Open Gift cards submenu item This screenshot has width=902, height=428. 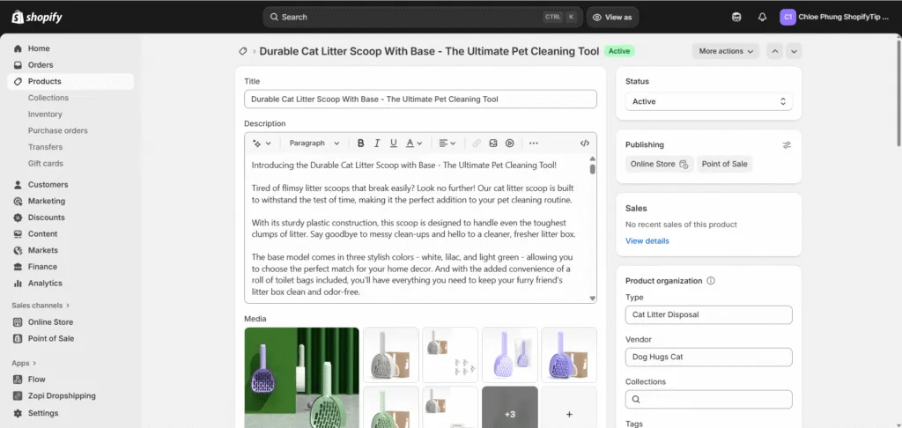(46, 164)
